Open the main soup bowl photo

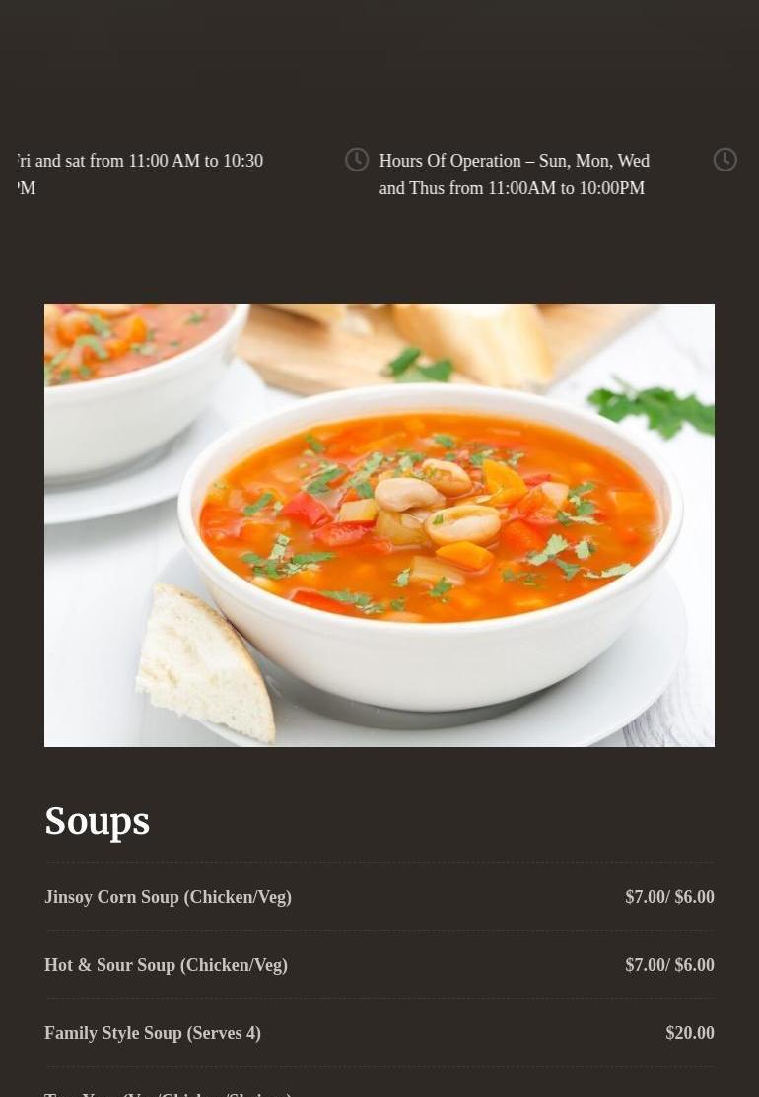pos(379,524)
